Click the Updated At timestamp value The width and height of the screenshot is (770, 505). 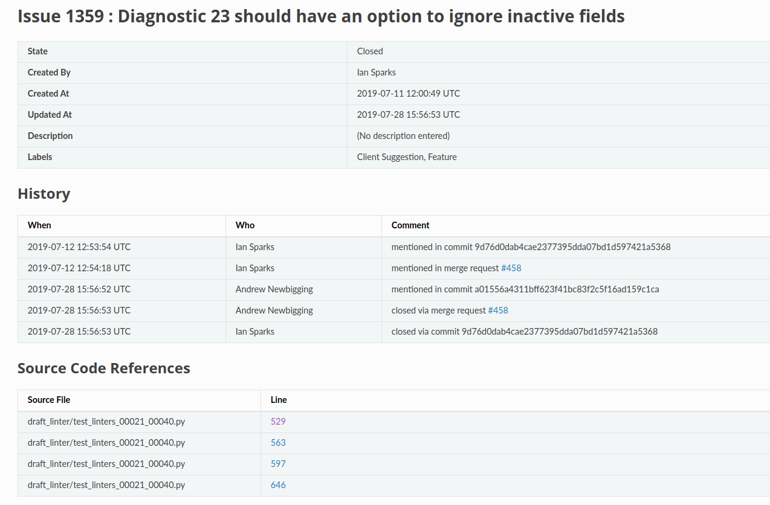coord(408,115)
